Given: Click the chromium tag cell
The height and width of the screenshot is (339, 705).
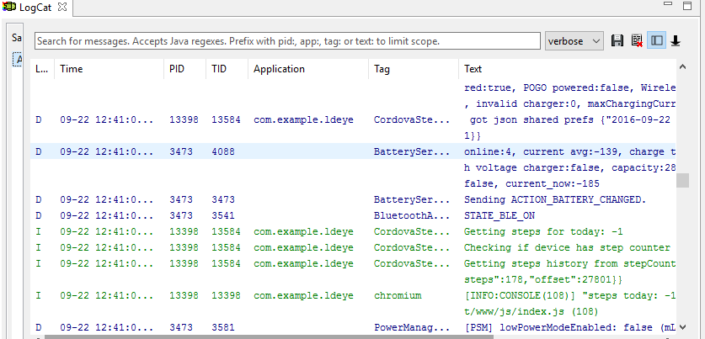Looking at the screenshot, I should point(398,295).
